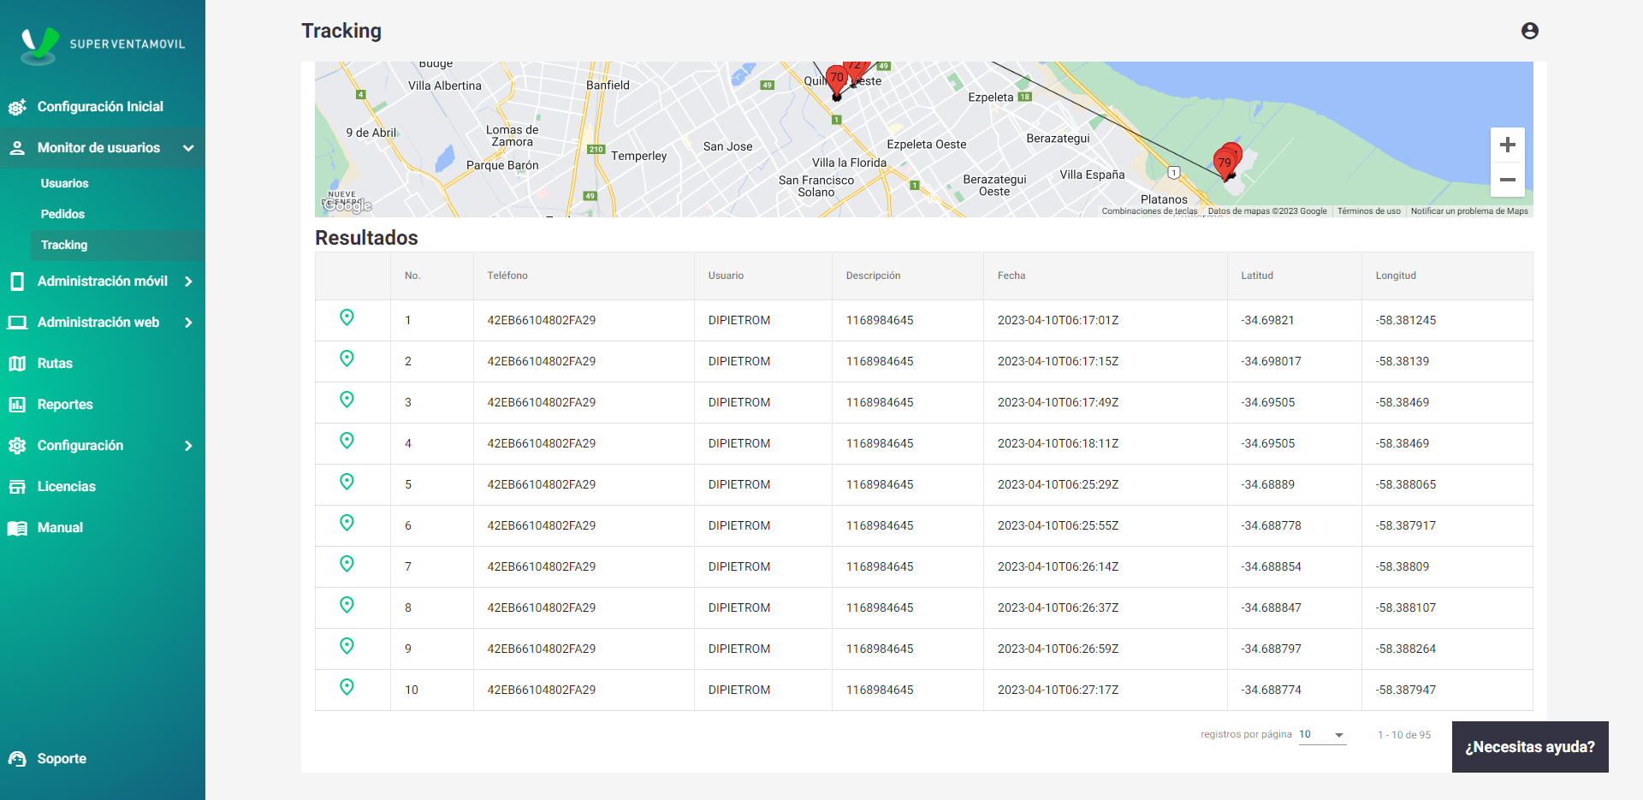Click the Soporte headset icon
1643x800 pixels.
tap(17, 759)
